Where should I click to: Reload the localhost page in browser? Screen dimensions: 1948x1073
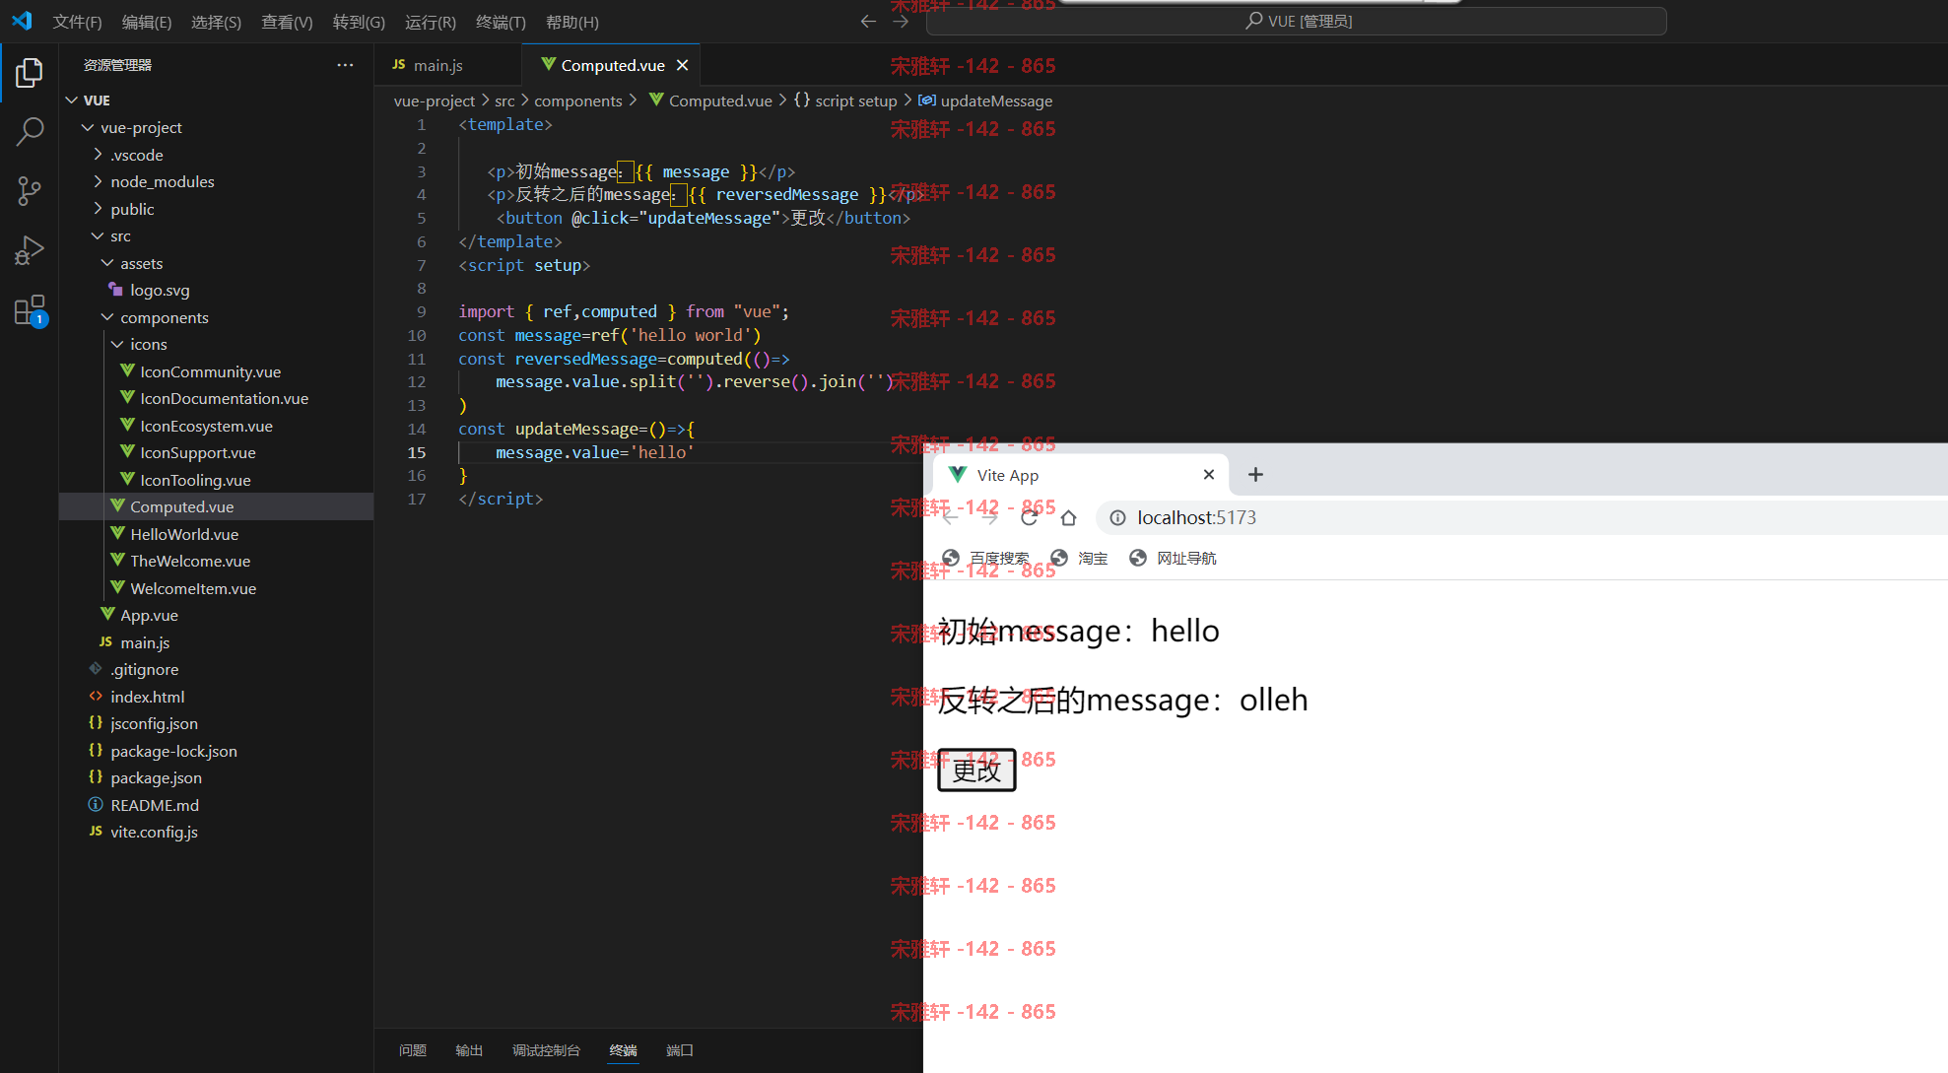pos(1029,517)
